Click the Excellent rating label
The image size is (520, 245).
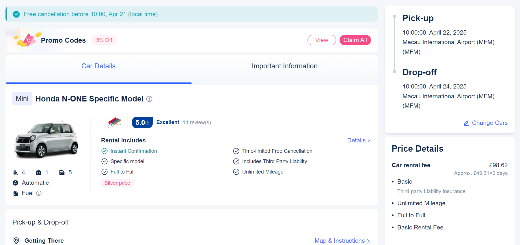tap(168, 122)
